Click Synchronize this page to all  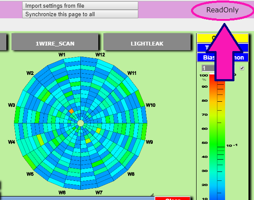(x=80, y=14)
